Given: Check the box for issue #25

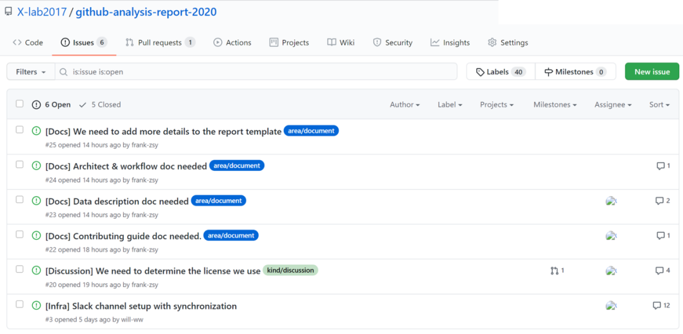Looking at the screenshot, I should click(x=20, y=130).
